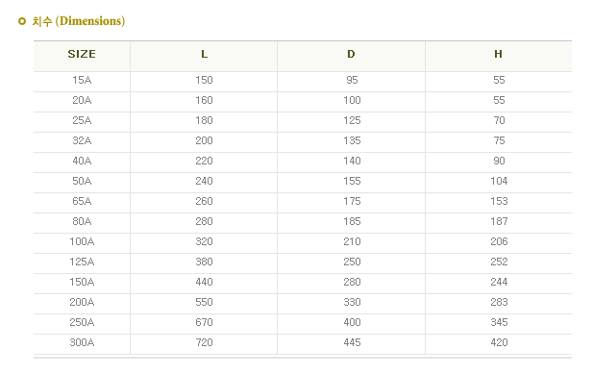592x375 pixels.
Task: Click D value 175 for 65A
Action: pyautogui.click(x=352, y=201)
